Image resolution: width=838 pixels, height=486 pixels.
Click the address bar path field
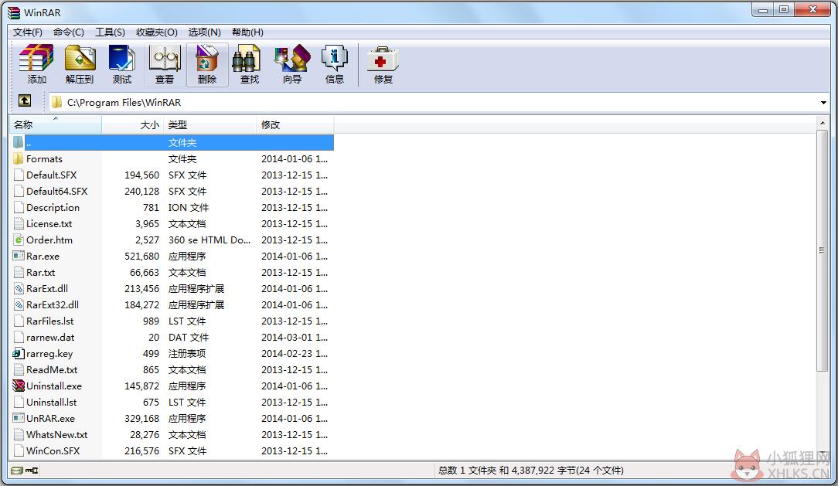click(438, 103)
